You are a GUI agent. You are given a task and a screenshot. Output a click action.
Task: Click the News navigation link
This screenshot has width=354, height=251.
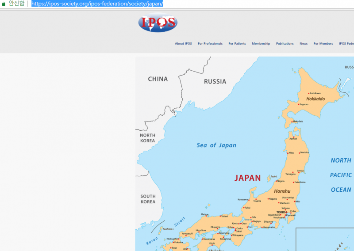(304, 44)
